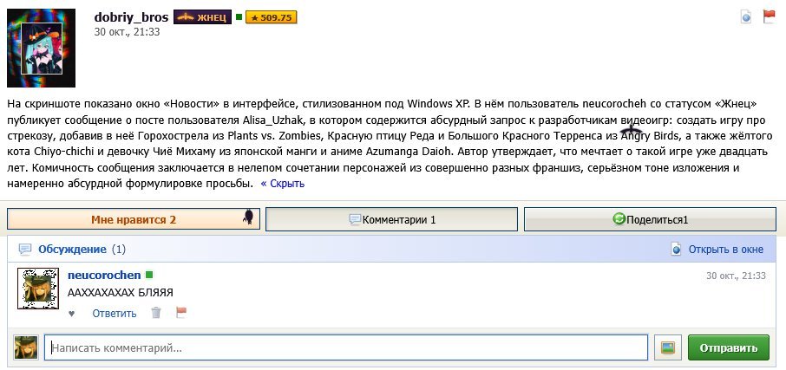This screenshot has width=786, height=370.
Task: Attach an image with the picture icon
Action: point(668,347)
